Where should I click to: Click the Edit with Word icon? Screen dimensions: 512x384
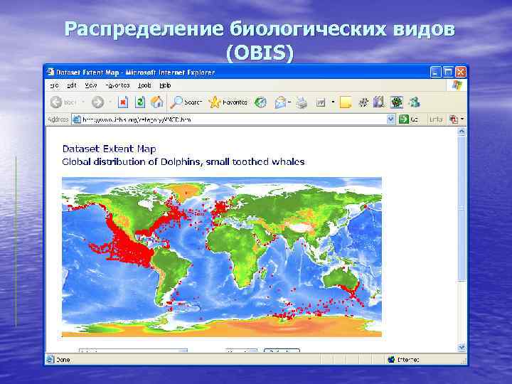point(321,103)
